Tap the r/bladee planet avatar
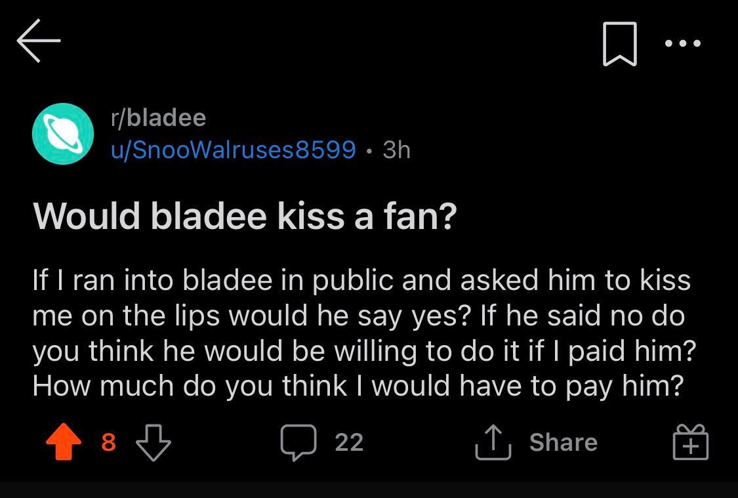This screenshot has width=738, height=498. (63, 134)
